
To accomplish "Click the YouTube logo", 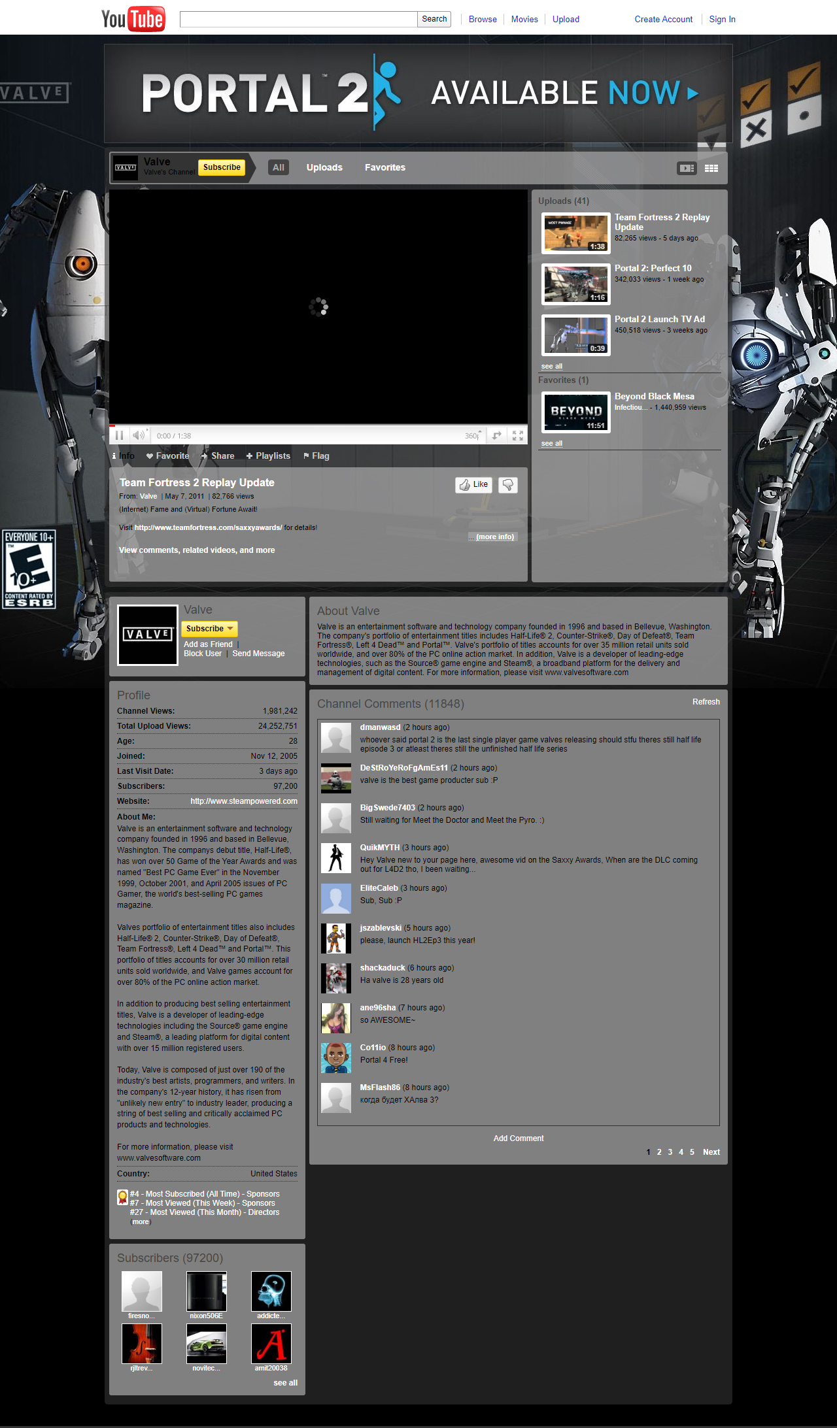I will click(133, 19).
